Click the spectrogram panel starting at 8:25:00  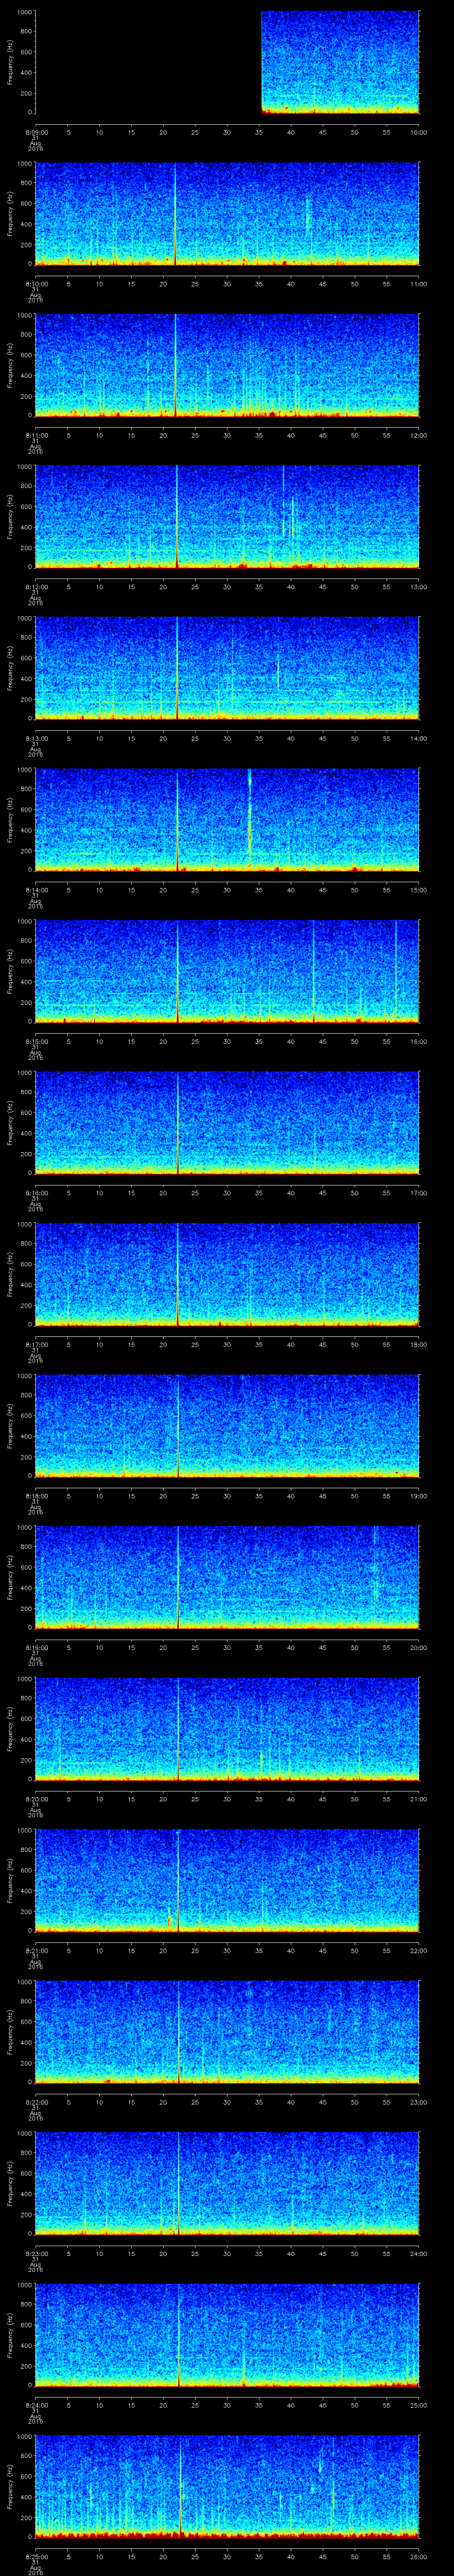pos(227,2486)
